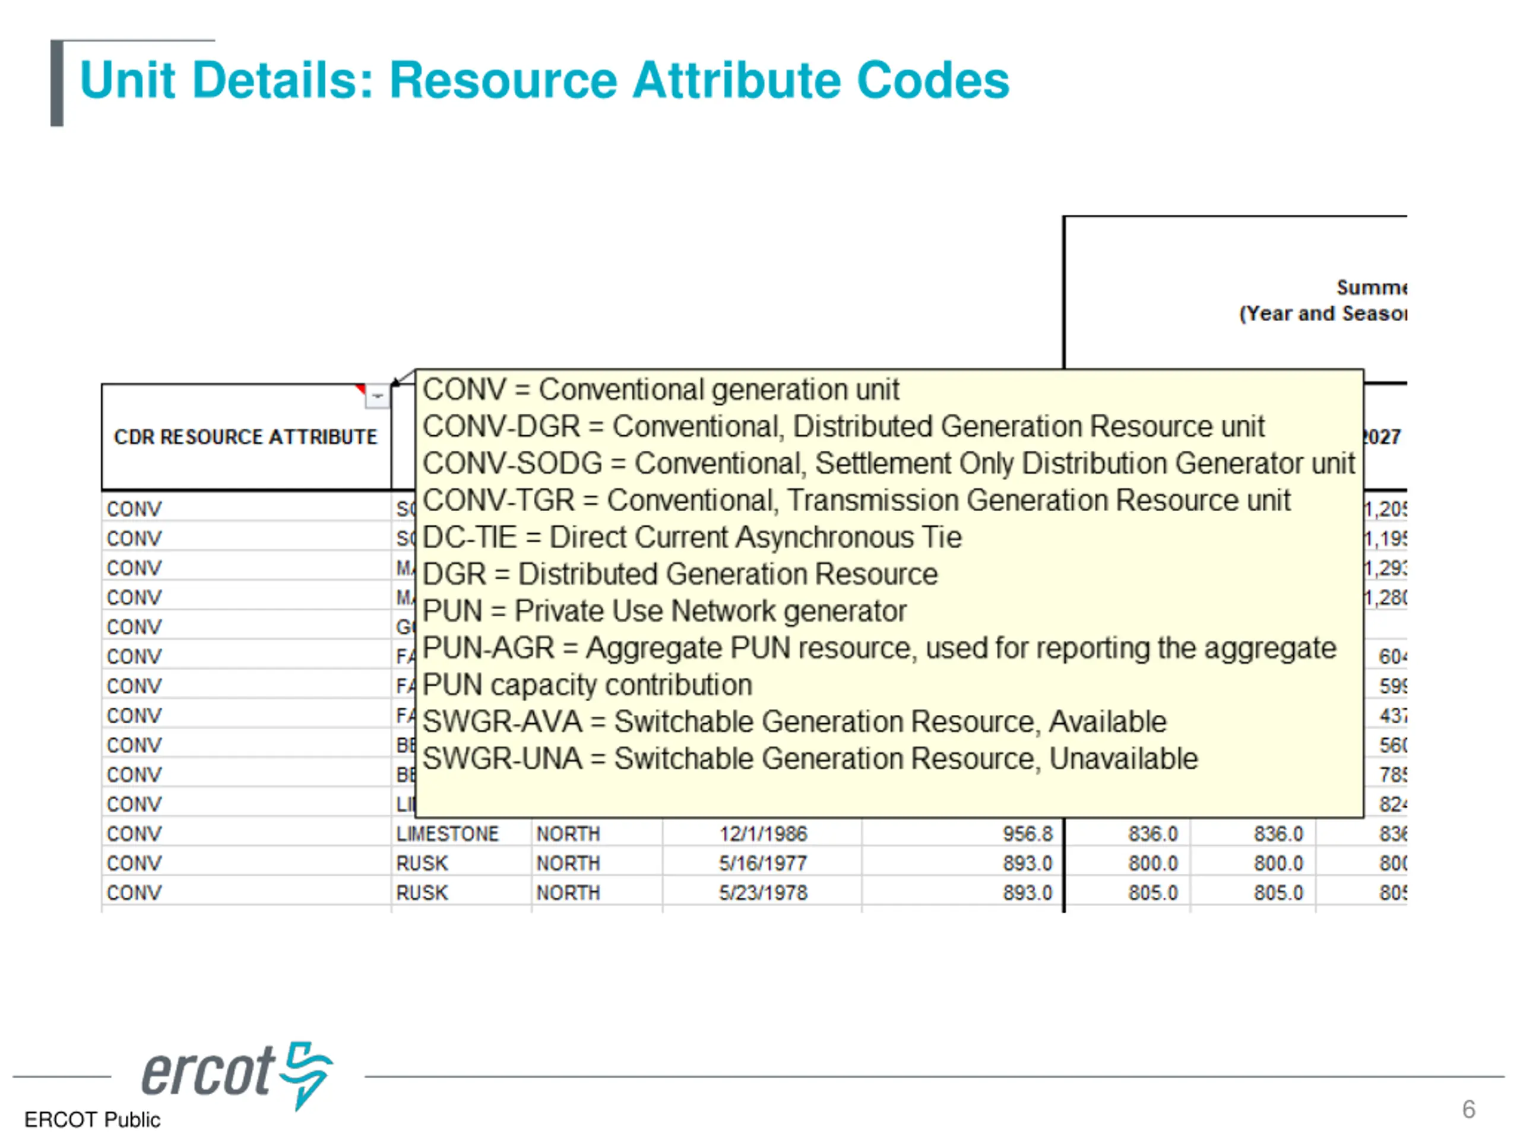Click the CONV-TGR definition line
Image resolution: width=1520 pixels, height=1140 pixels.
click(856, 501)
